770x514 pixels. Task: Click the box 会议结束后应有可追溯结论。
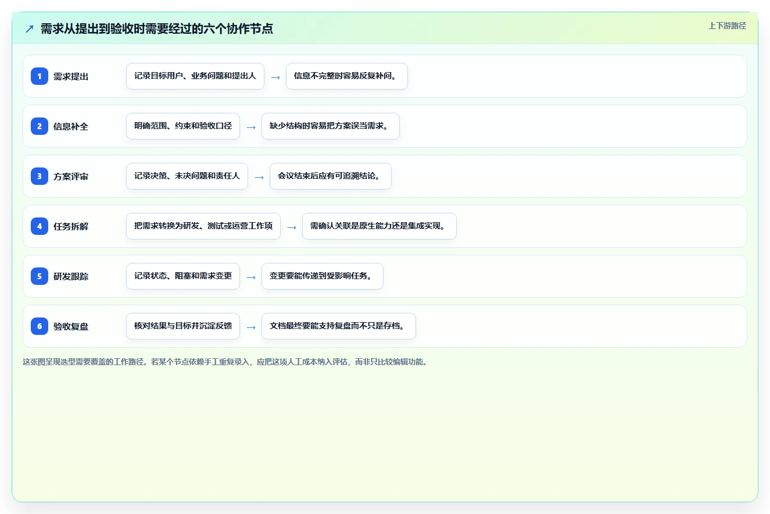pyautogui.click(x=331, y=176)
